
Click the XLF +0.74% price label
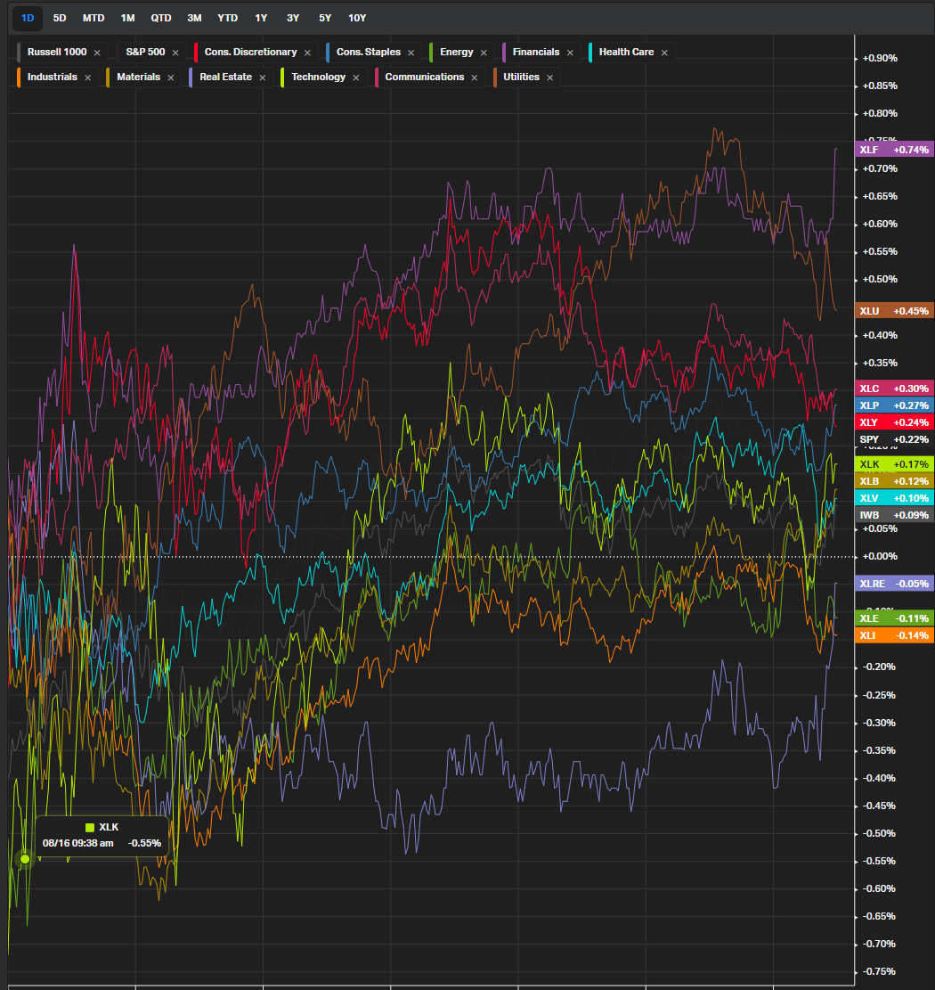(893, 150)
